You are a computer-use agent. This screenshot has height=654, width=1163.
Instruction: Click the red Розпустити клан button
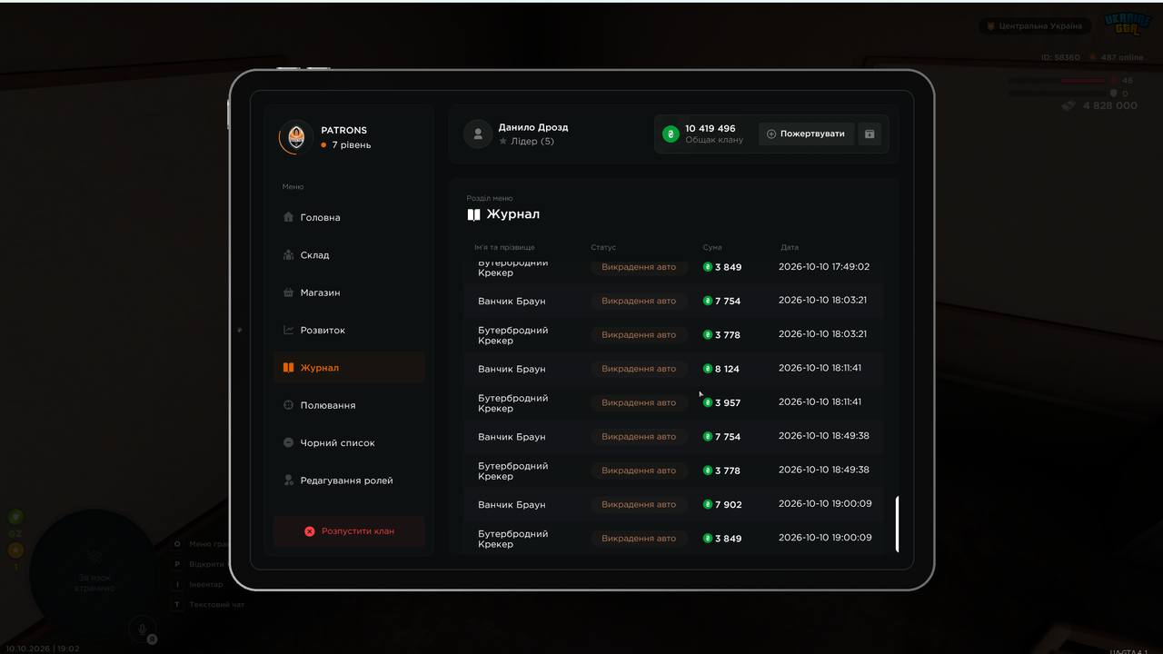[x=349, y=531]
